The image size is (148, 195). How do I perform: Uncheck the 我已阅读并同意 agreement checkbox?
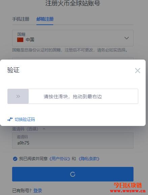coord(15,159)
